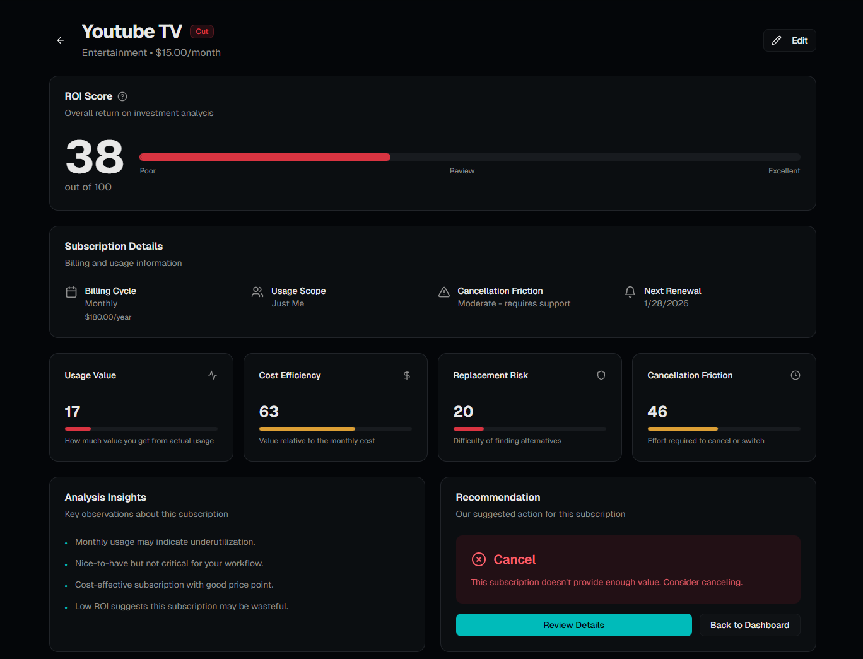Screen dimensions: 863x659
Task: Click the Cost Efficiency dollar icon
Action: pos(407,375)
